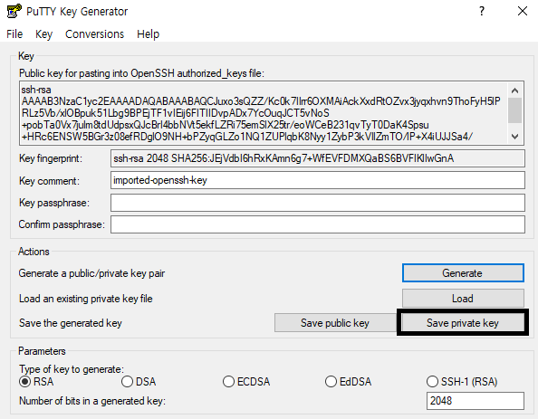This screenshot has width=538, height=419.
Task: Close the PuTTY Key Generator window
Action: pos(523,12)
